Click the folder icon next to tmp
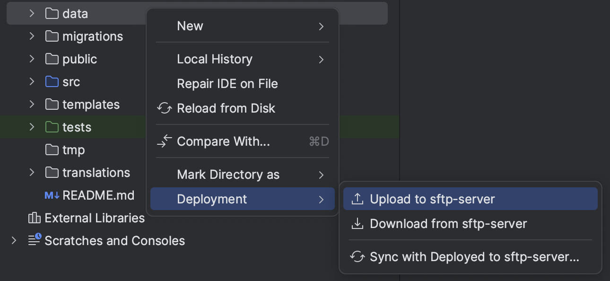Viewport: 610px width, 281px height. pos(52,149)
